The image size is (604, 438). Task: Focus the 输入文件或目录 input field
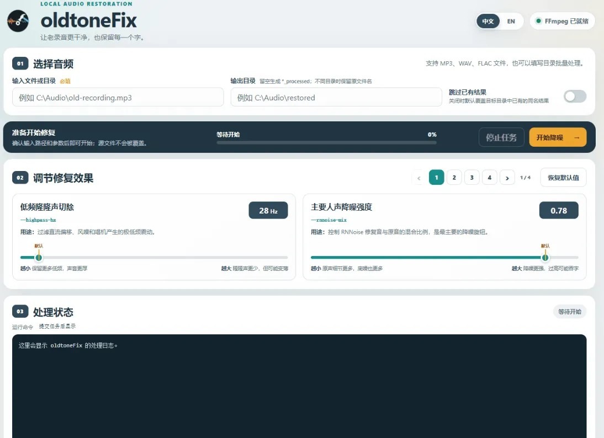coord(118,98)
